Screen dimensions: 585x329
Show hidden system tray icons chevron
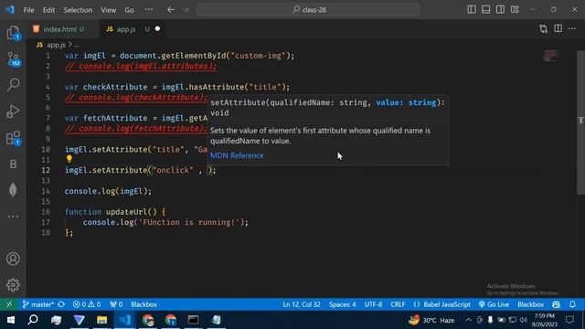pos(468,320)
